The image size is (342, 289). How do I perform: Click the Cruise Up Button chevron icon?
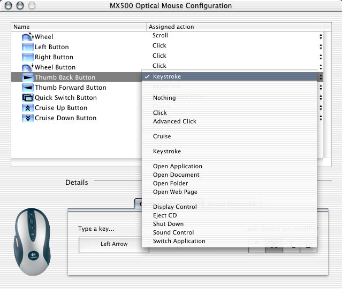pos(27,108)
